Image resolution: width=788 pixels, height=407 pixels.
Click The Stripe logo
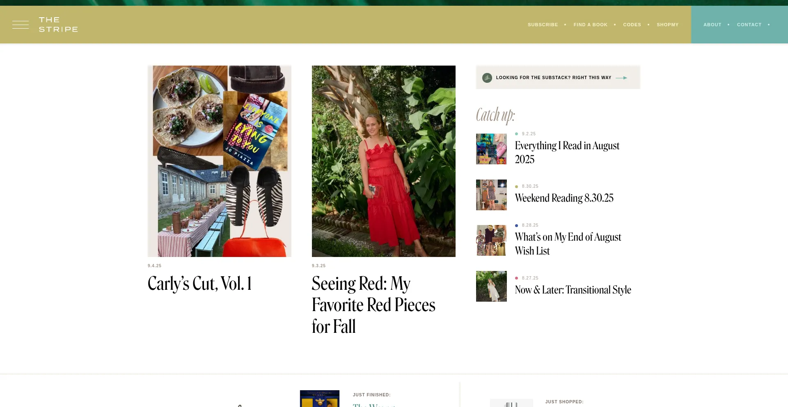(x=58, y=25)
